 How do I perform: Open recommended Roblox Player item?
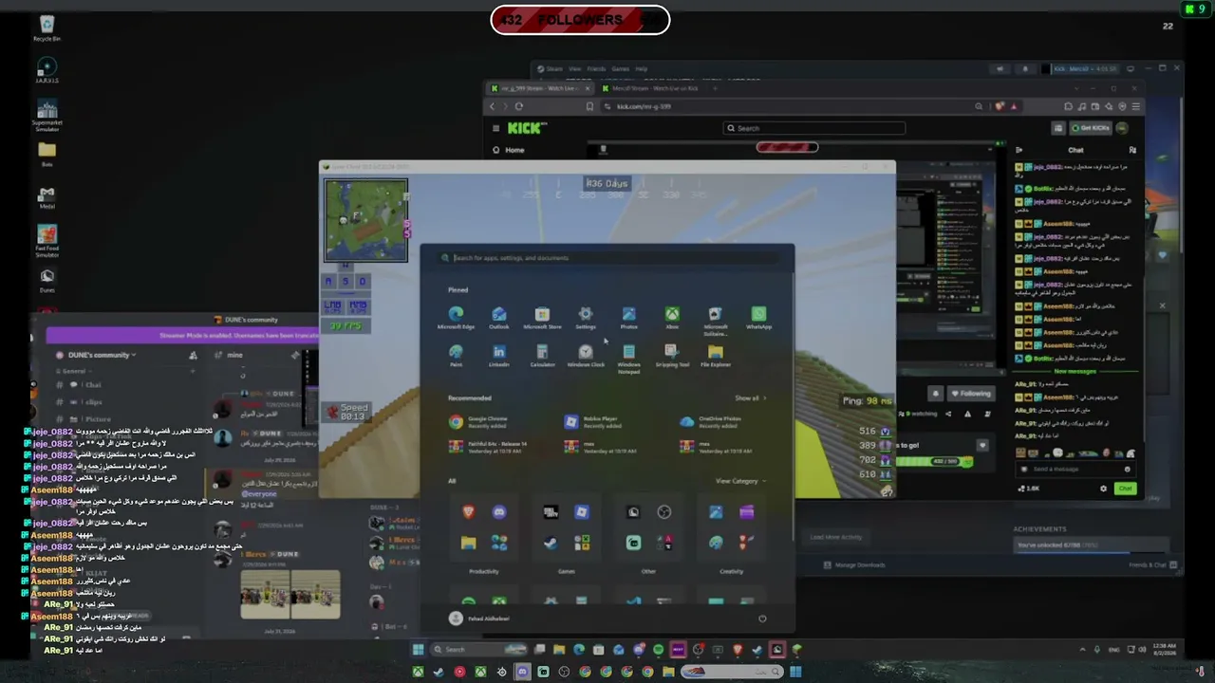click(592, 422)
